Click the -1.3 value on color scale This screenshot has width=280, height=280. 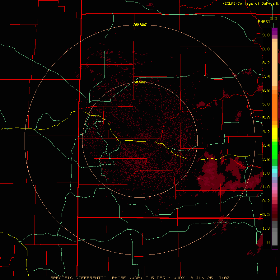tap(265, 228)
